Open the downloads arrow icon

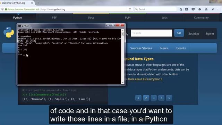[200, 9]
